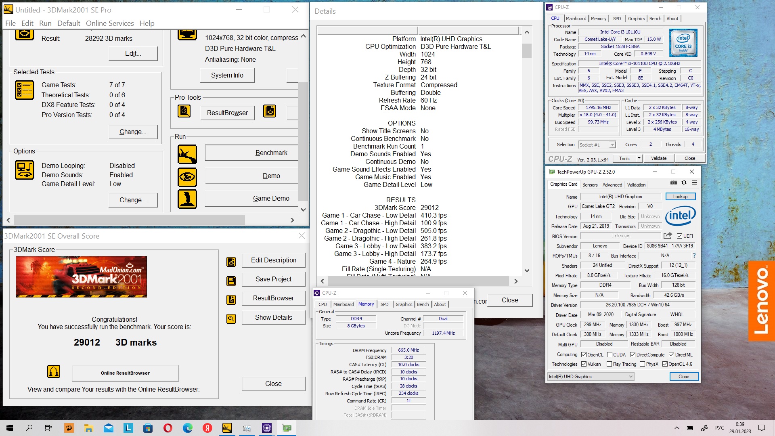
Task: Click the ResultBrowser icon in Overall Score window
Action: [231, 300]
